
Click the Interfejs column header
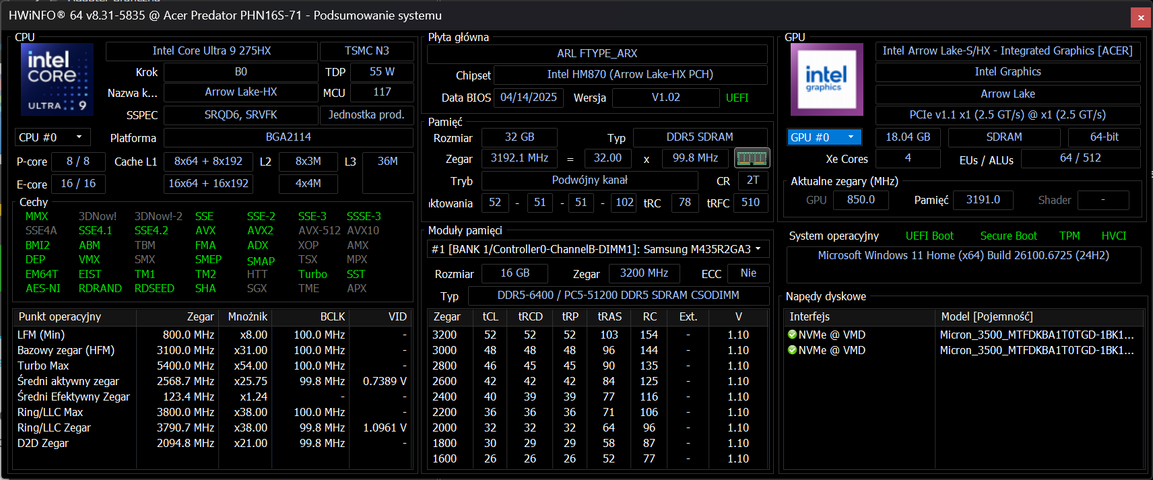click(810, 316)
